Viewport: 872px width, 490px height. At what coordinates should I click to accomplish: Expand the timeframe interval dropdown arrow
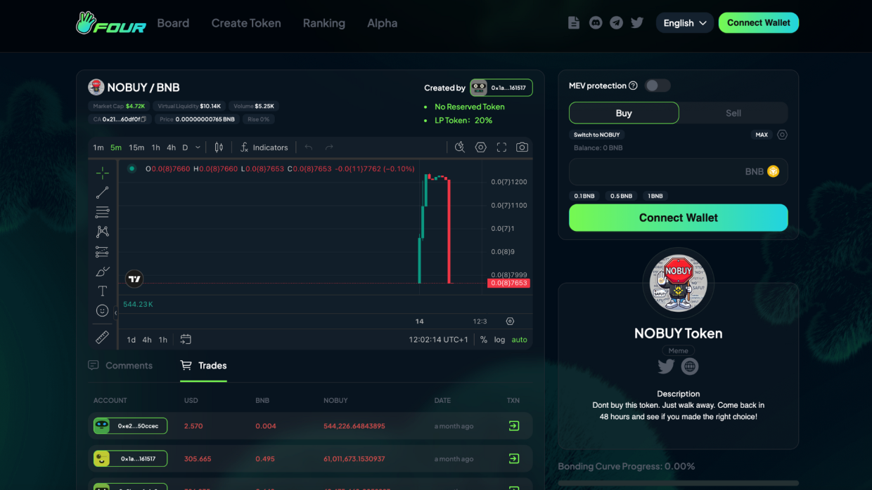coord(198,147)
